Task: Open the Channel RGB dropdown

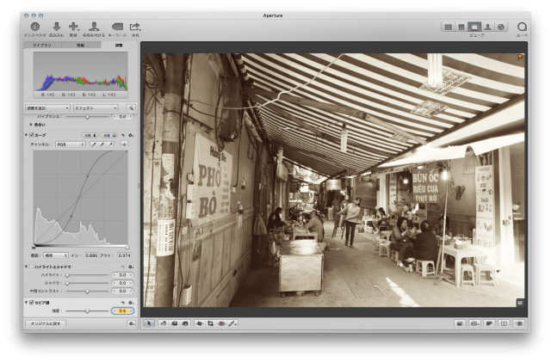Action: [71, 144]
